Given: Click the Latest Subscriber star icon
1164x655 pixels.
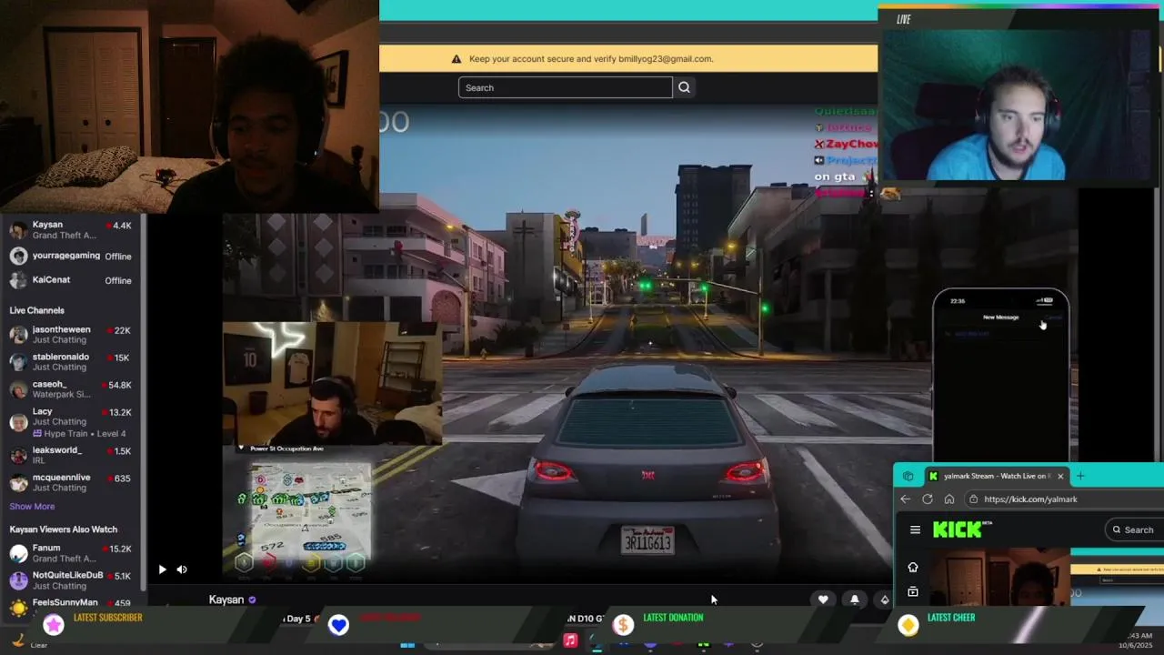Looking at the screenshot, I should click(x=54, y=624).
